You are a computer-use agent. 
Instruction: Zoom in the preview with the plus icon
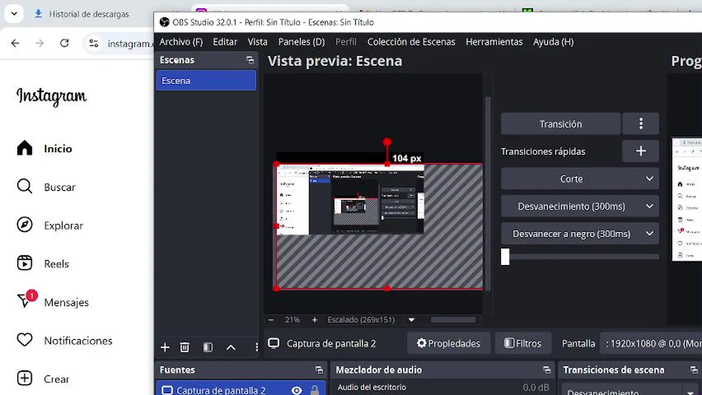[x=314, y=320]
